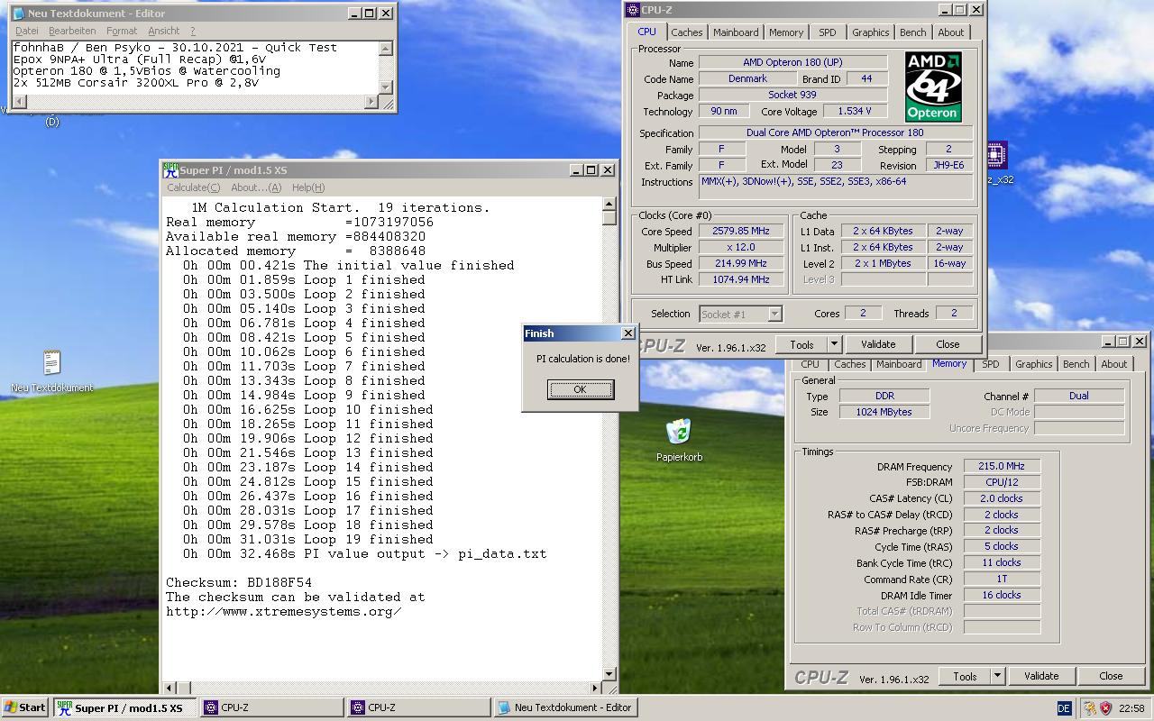Switch to second CPU-Z taskbar button
The height and width of the screenshot is (721, 1154).
click(419, 707)
